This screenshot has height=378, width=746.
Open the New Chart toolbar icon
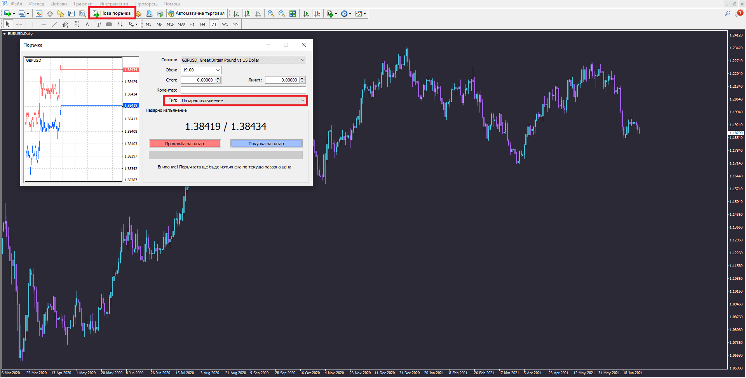coord(7,14)
